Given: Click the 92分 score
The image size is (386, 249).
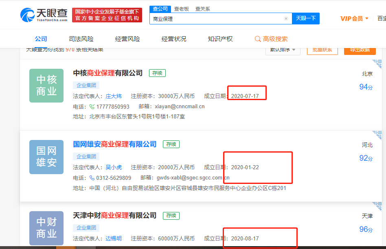Looking at the screenshot, I should click(x=366, y=158).
